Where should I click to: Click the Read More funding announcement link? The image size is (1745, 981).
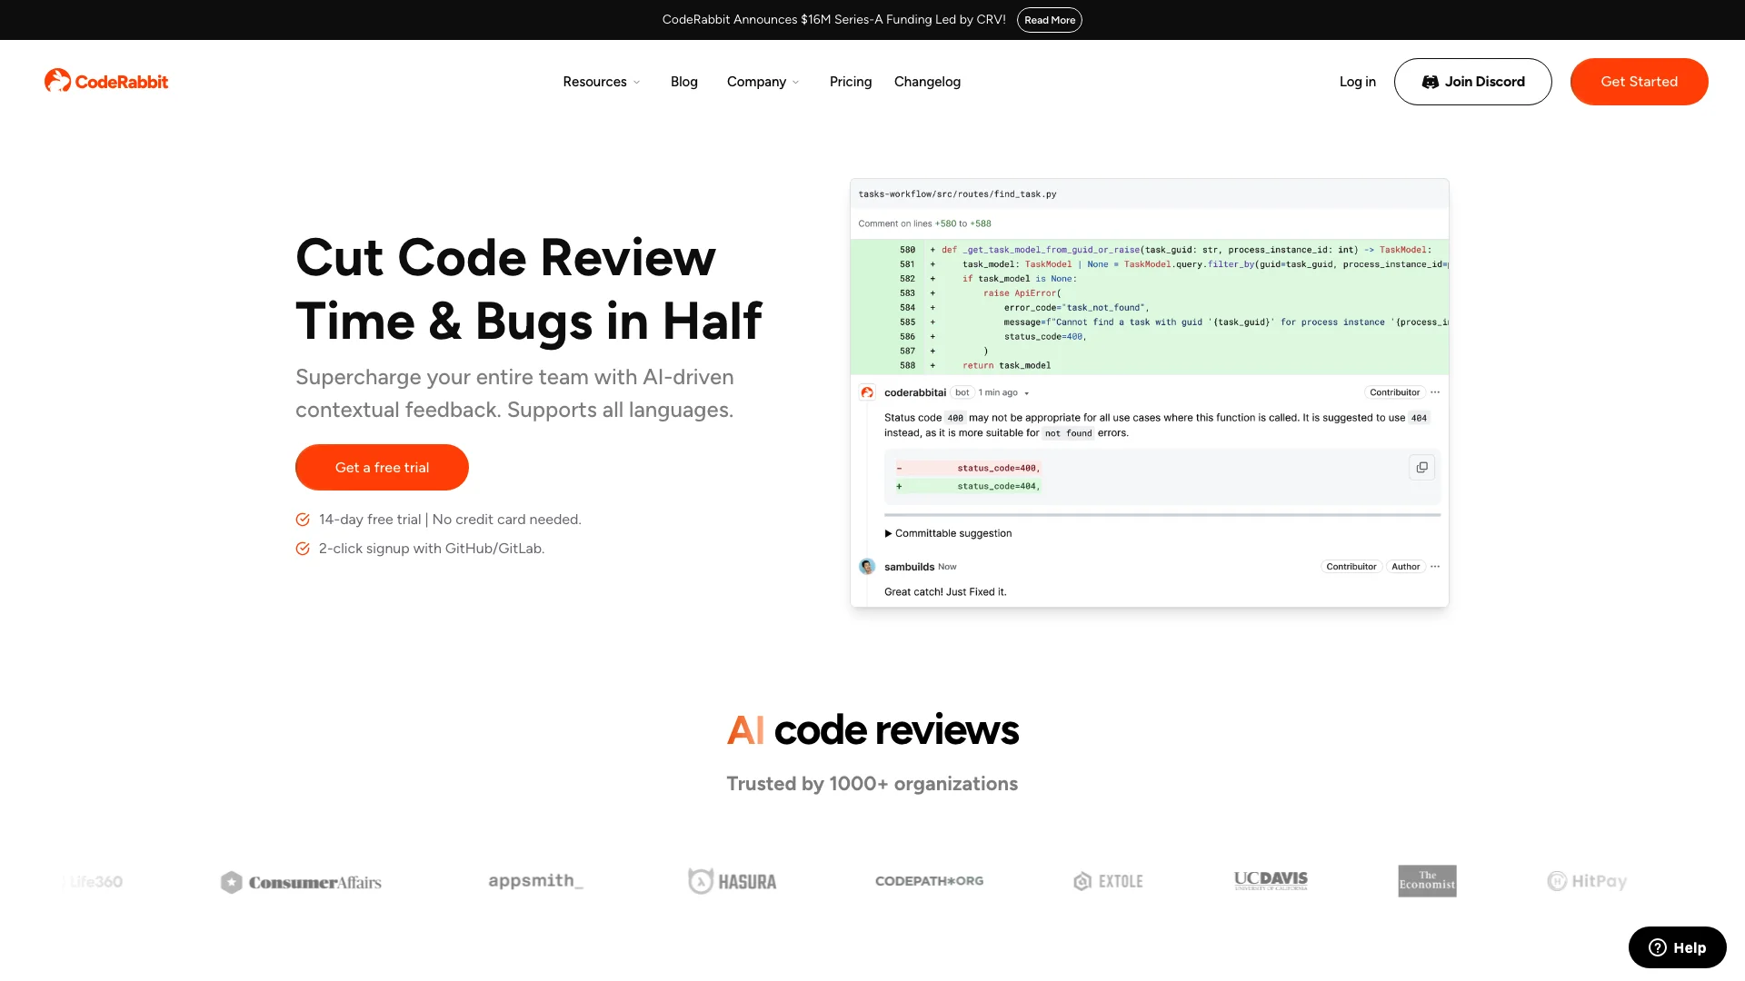(x=1050, y=19)
